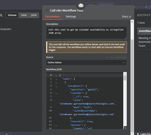Collapse the options fold on line 13

56,126
